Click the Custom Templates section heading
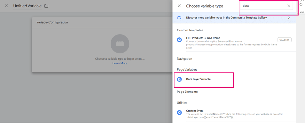The height and width of the screenshot is (123, 305). (190, 30)
